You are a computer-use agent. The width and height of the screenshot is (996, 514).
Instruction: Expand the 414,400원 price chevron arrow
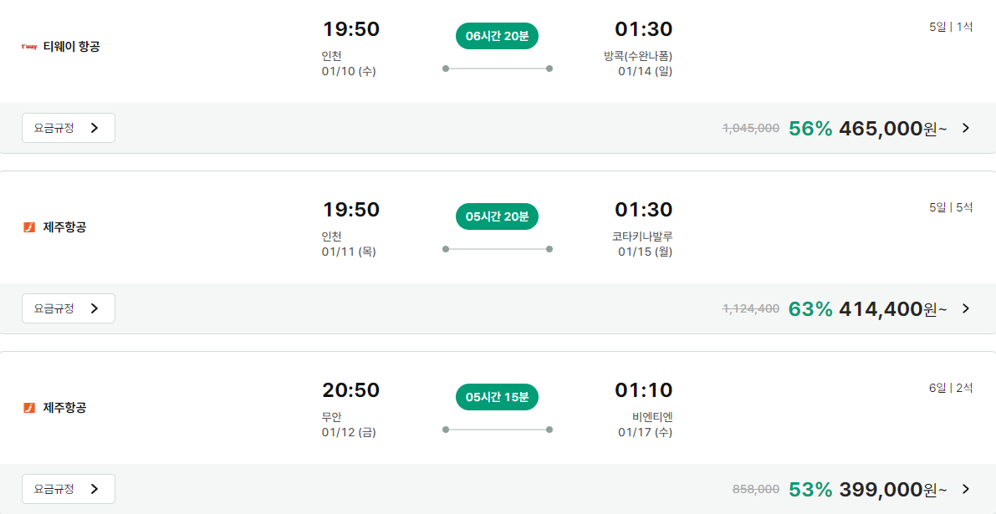point(966,308)
